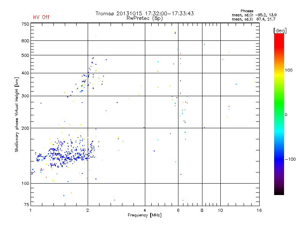Click the plot title "Tromsø 20131015 17:32:00-17:33:43"
Screen dimensions: 305x229
[144, 13]
